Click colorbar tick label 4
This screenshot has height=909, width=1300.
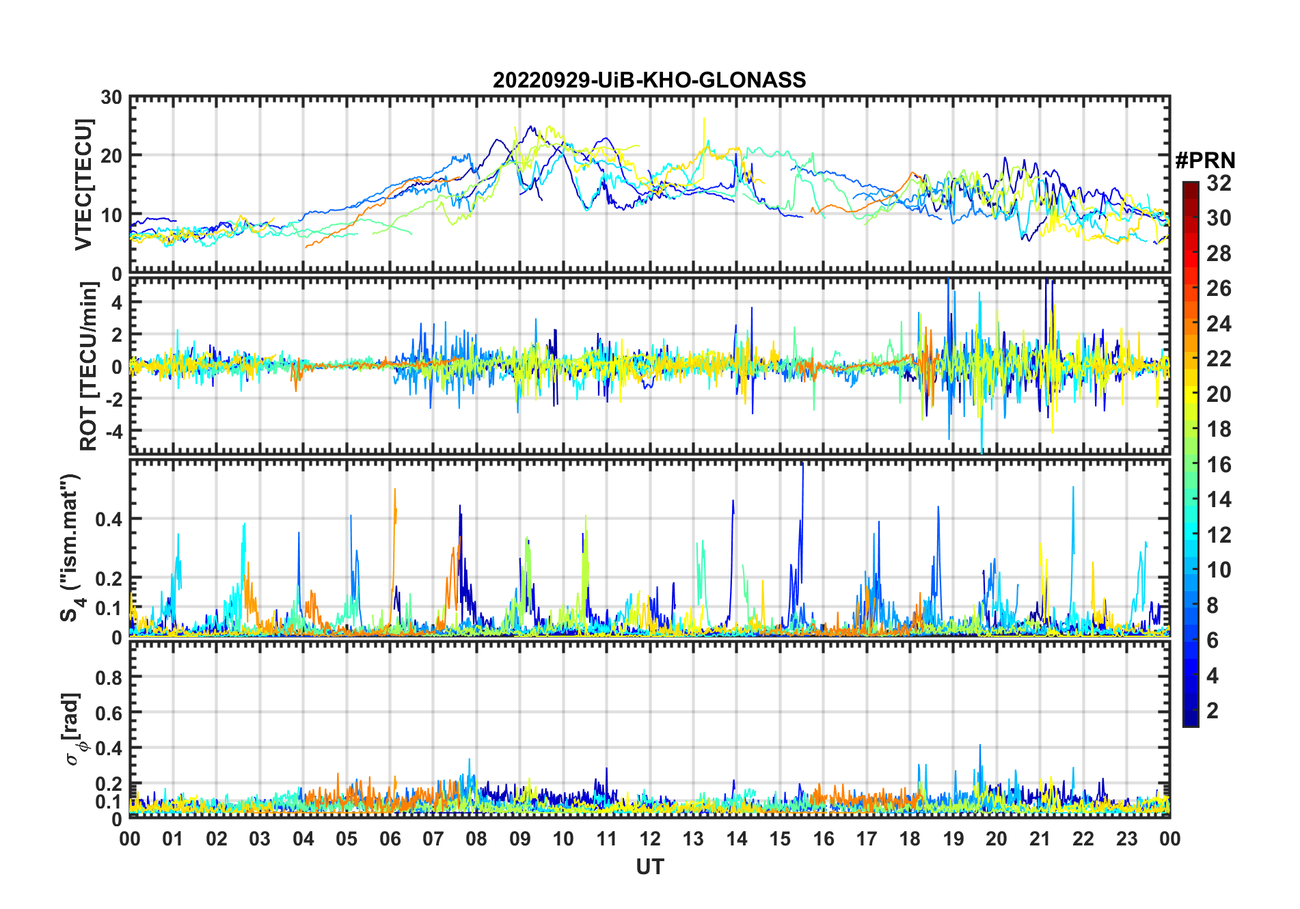pos(1213,676)
